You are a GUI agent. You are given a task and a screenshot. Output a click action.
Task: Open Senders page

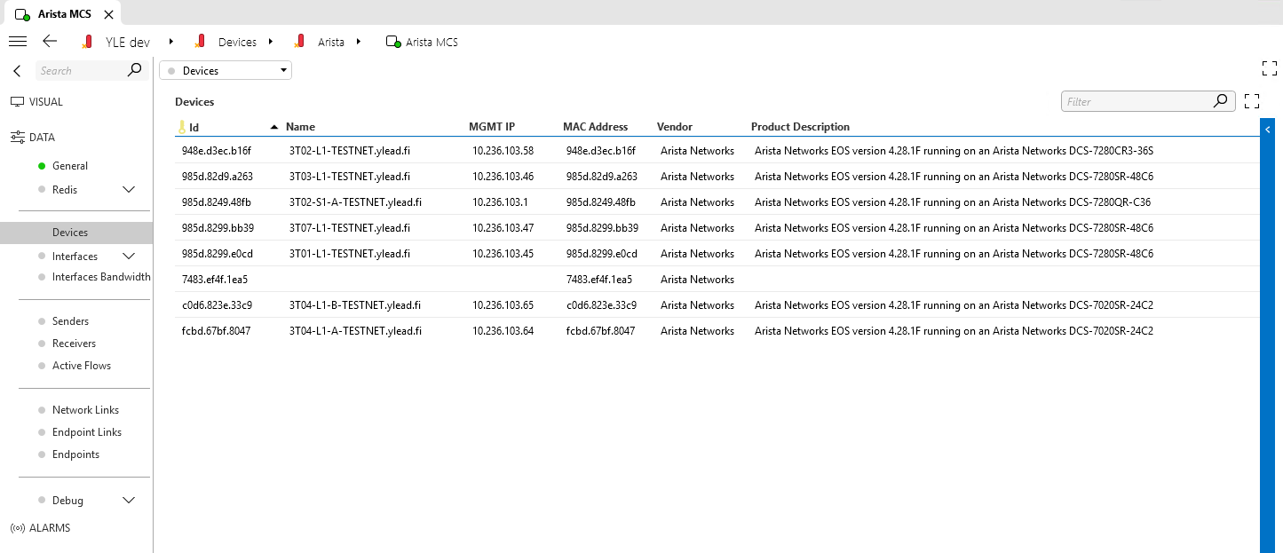click(x=70, y=321)
